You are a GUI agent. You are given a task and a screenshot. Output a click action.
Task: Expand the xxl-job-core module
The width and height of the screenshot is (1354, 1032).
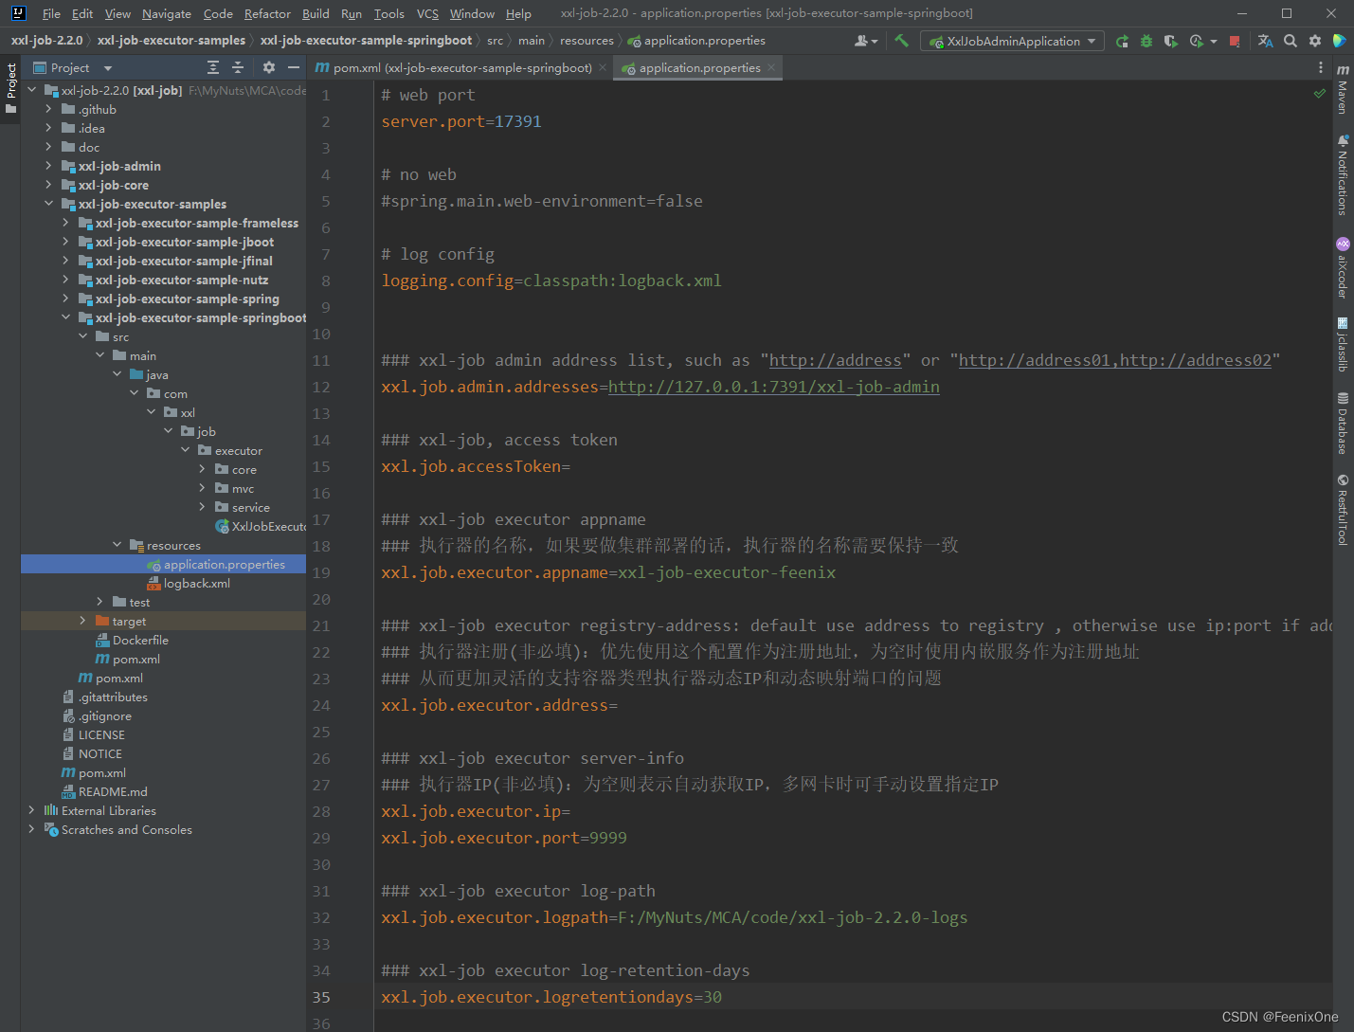click(48, 185)
